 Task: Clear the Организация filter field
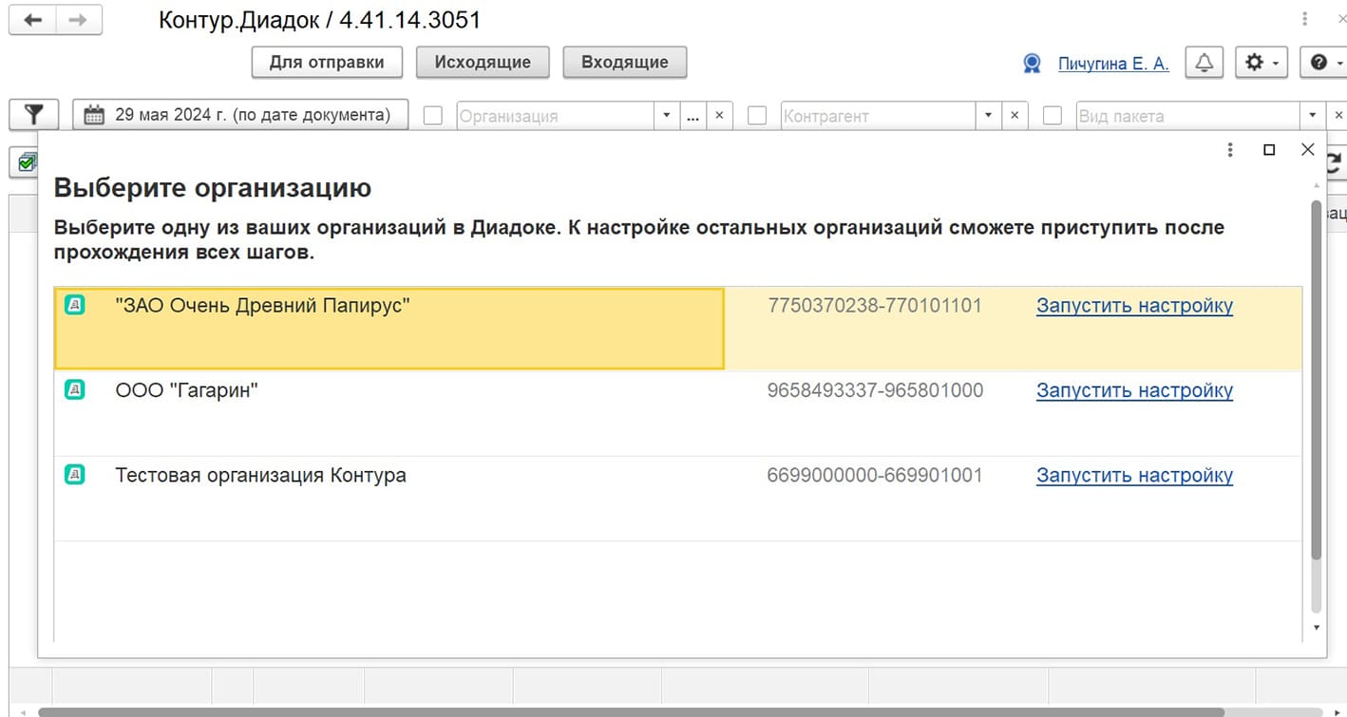pos(719,116)
